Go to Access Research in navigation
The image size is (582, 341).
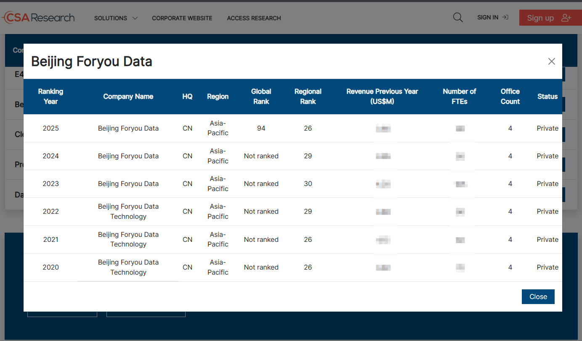254,18
